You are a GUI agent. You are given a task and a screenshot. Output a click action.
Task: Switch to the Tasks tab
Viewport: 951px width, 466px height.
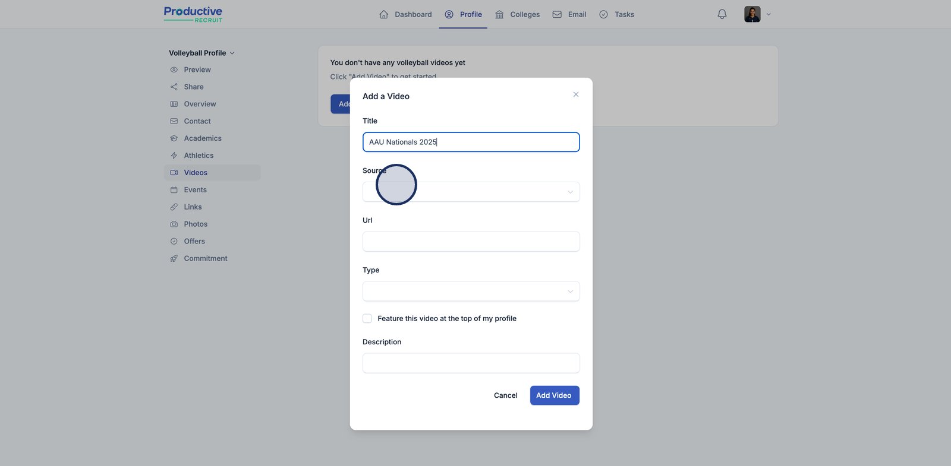[x=616, y=14]
